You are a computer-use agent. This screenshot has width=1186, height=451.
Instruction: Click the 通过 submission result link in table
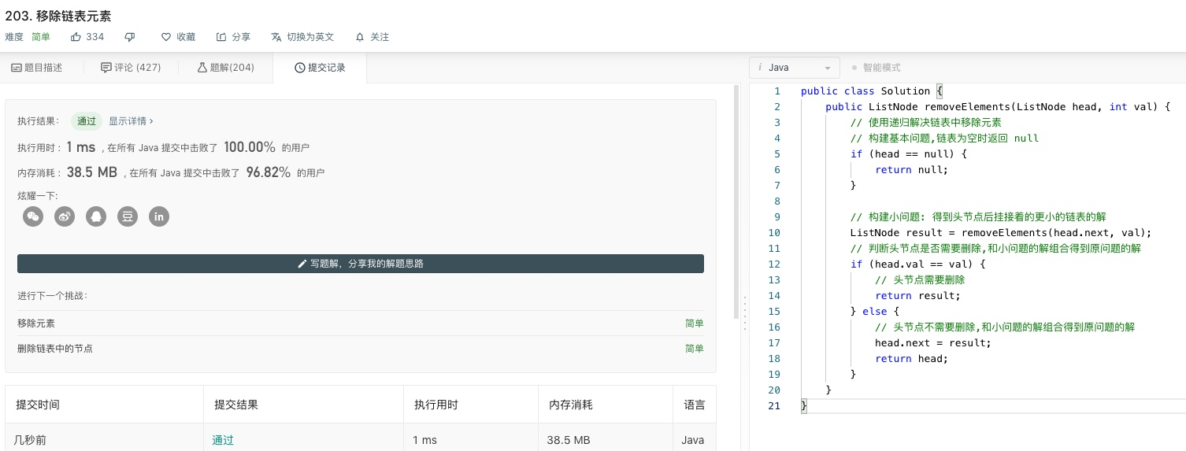coord(223,440)
